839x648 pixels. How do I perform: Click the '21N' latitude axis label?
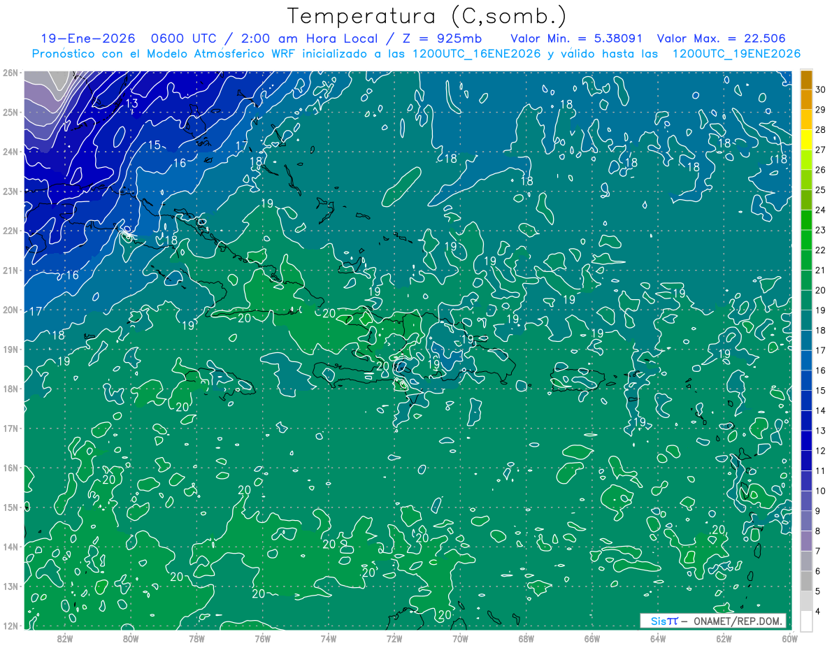click(x=10, y=271)
